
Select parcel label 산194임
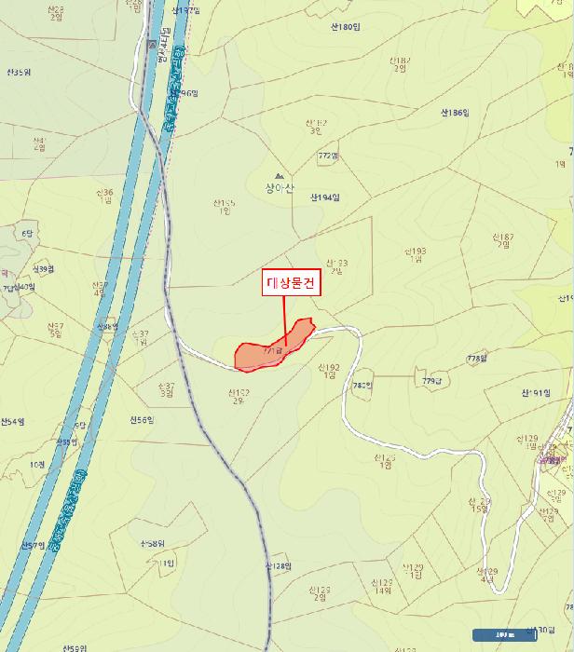coord(325,197)
